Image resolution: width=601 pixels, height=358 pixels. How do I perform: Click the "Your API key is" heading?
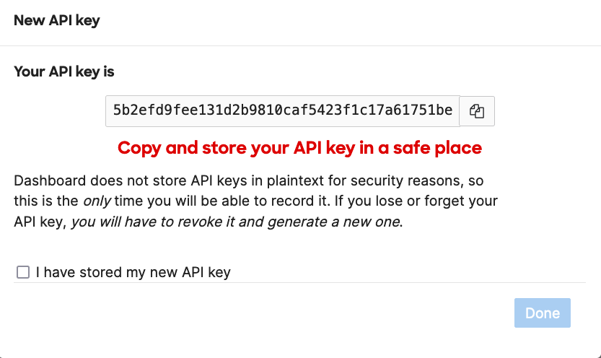[64, 72]
